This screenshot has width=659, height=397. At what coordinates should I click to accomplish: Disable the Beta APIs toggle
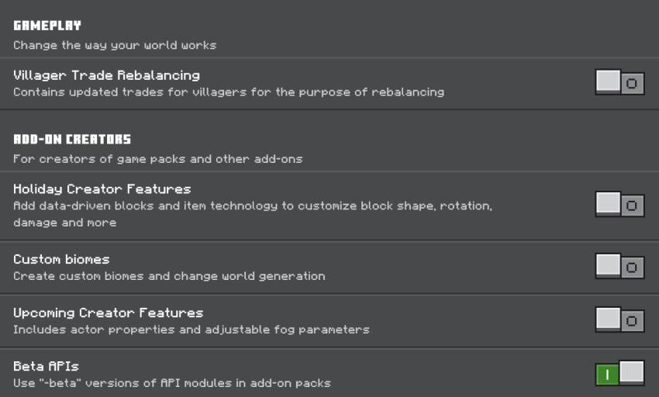(x=619, y=373)
